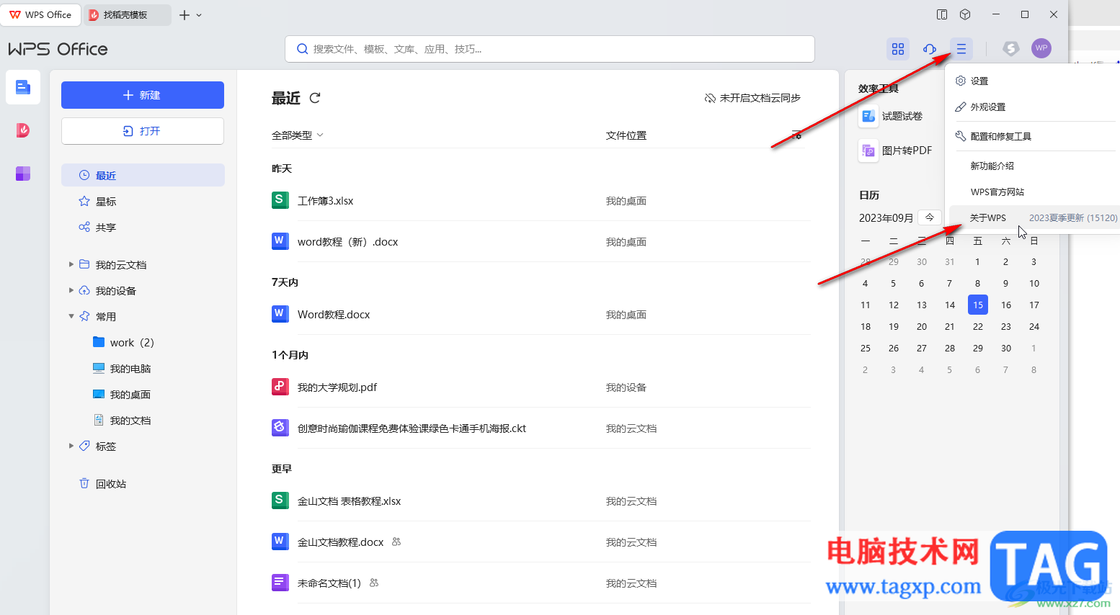This screenshot has width=1120, height=615.
Task: Open the 全部类型 filter dropdown
Action: (298, 135)
